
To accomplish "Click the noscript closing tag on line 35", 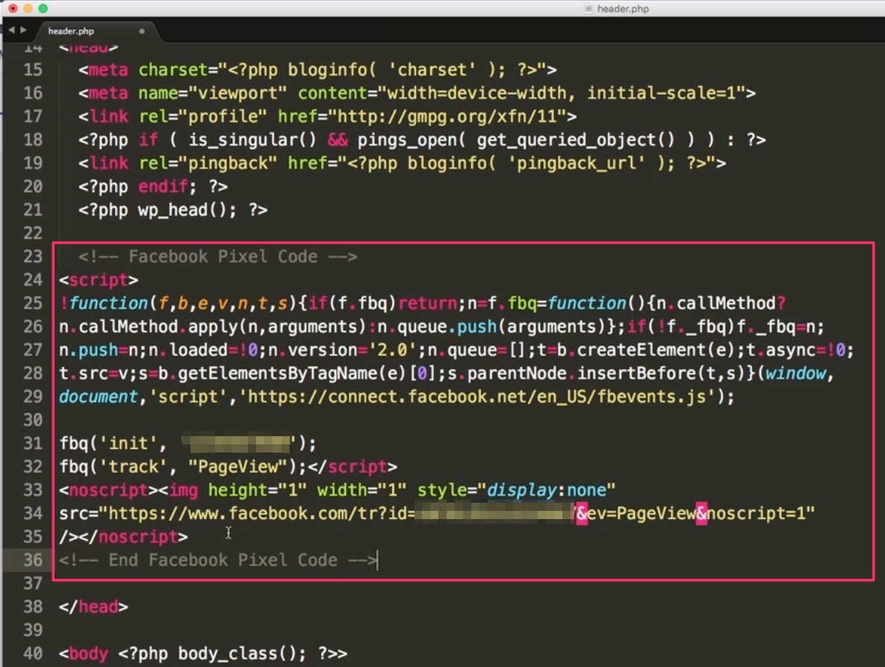I will tap(140, 536).
